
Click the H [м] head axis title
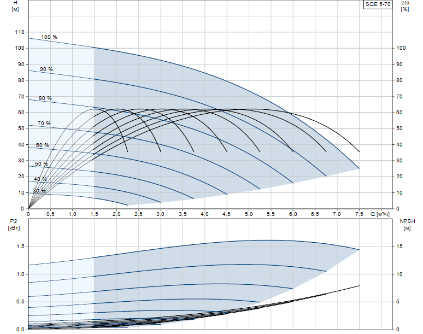point(15,6)
